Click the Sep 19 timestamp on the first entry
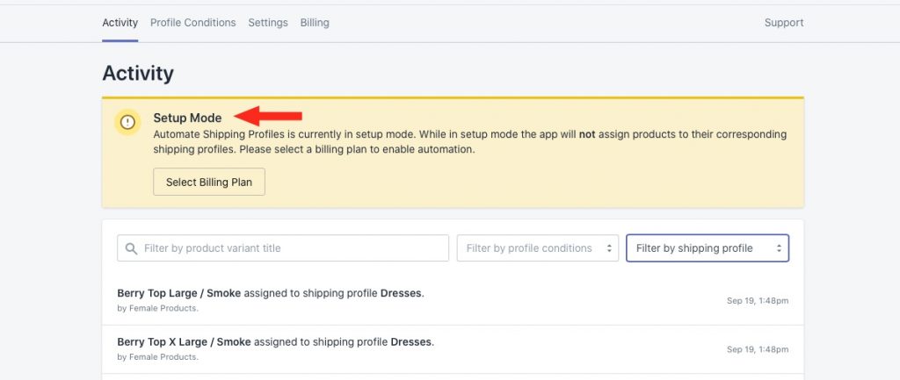900x380 pixels. (x=757, y=301)
